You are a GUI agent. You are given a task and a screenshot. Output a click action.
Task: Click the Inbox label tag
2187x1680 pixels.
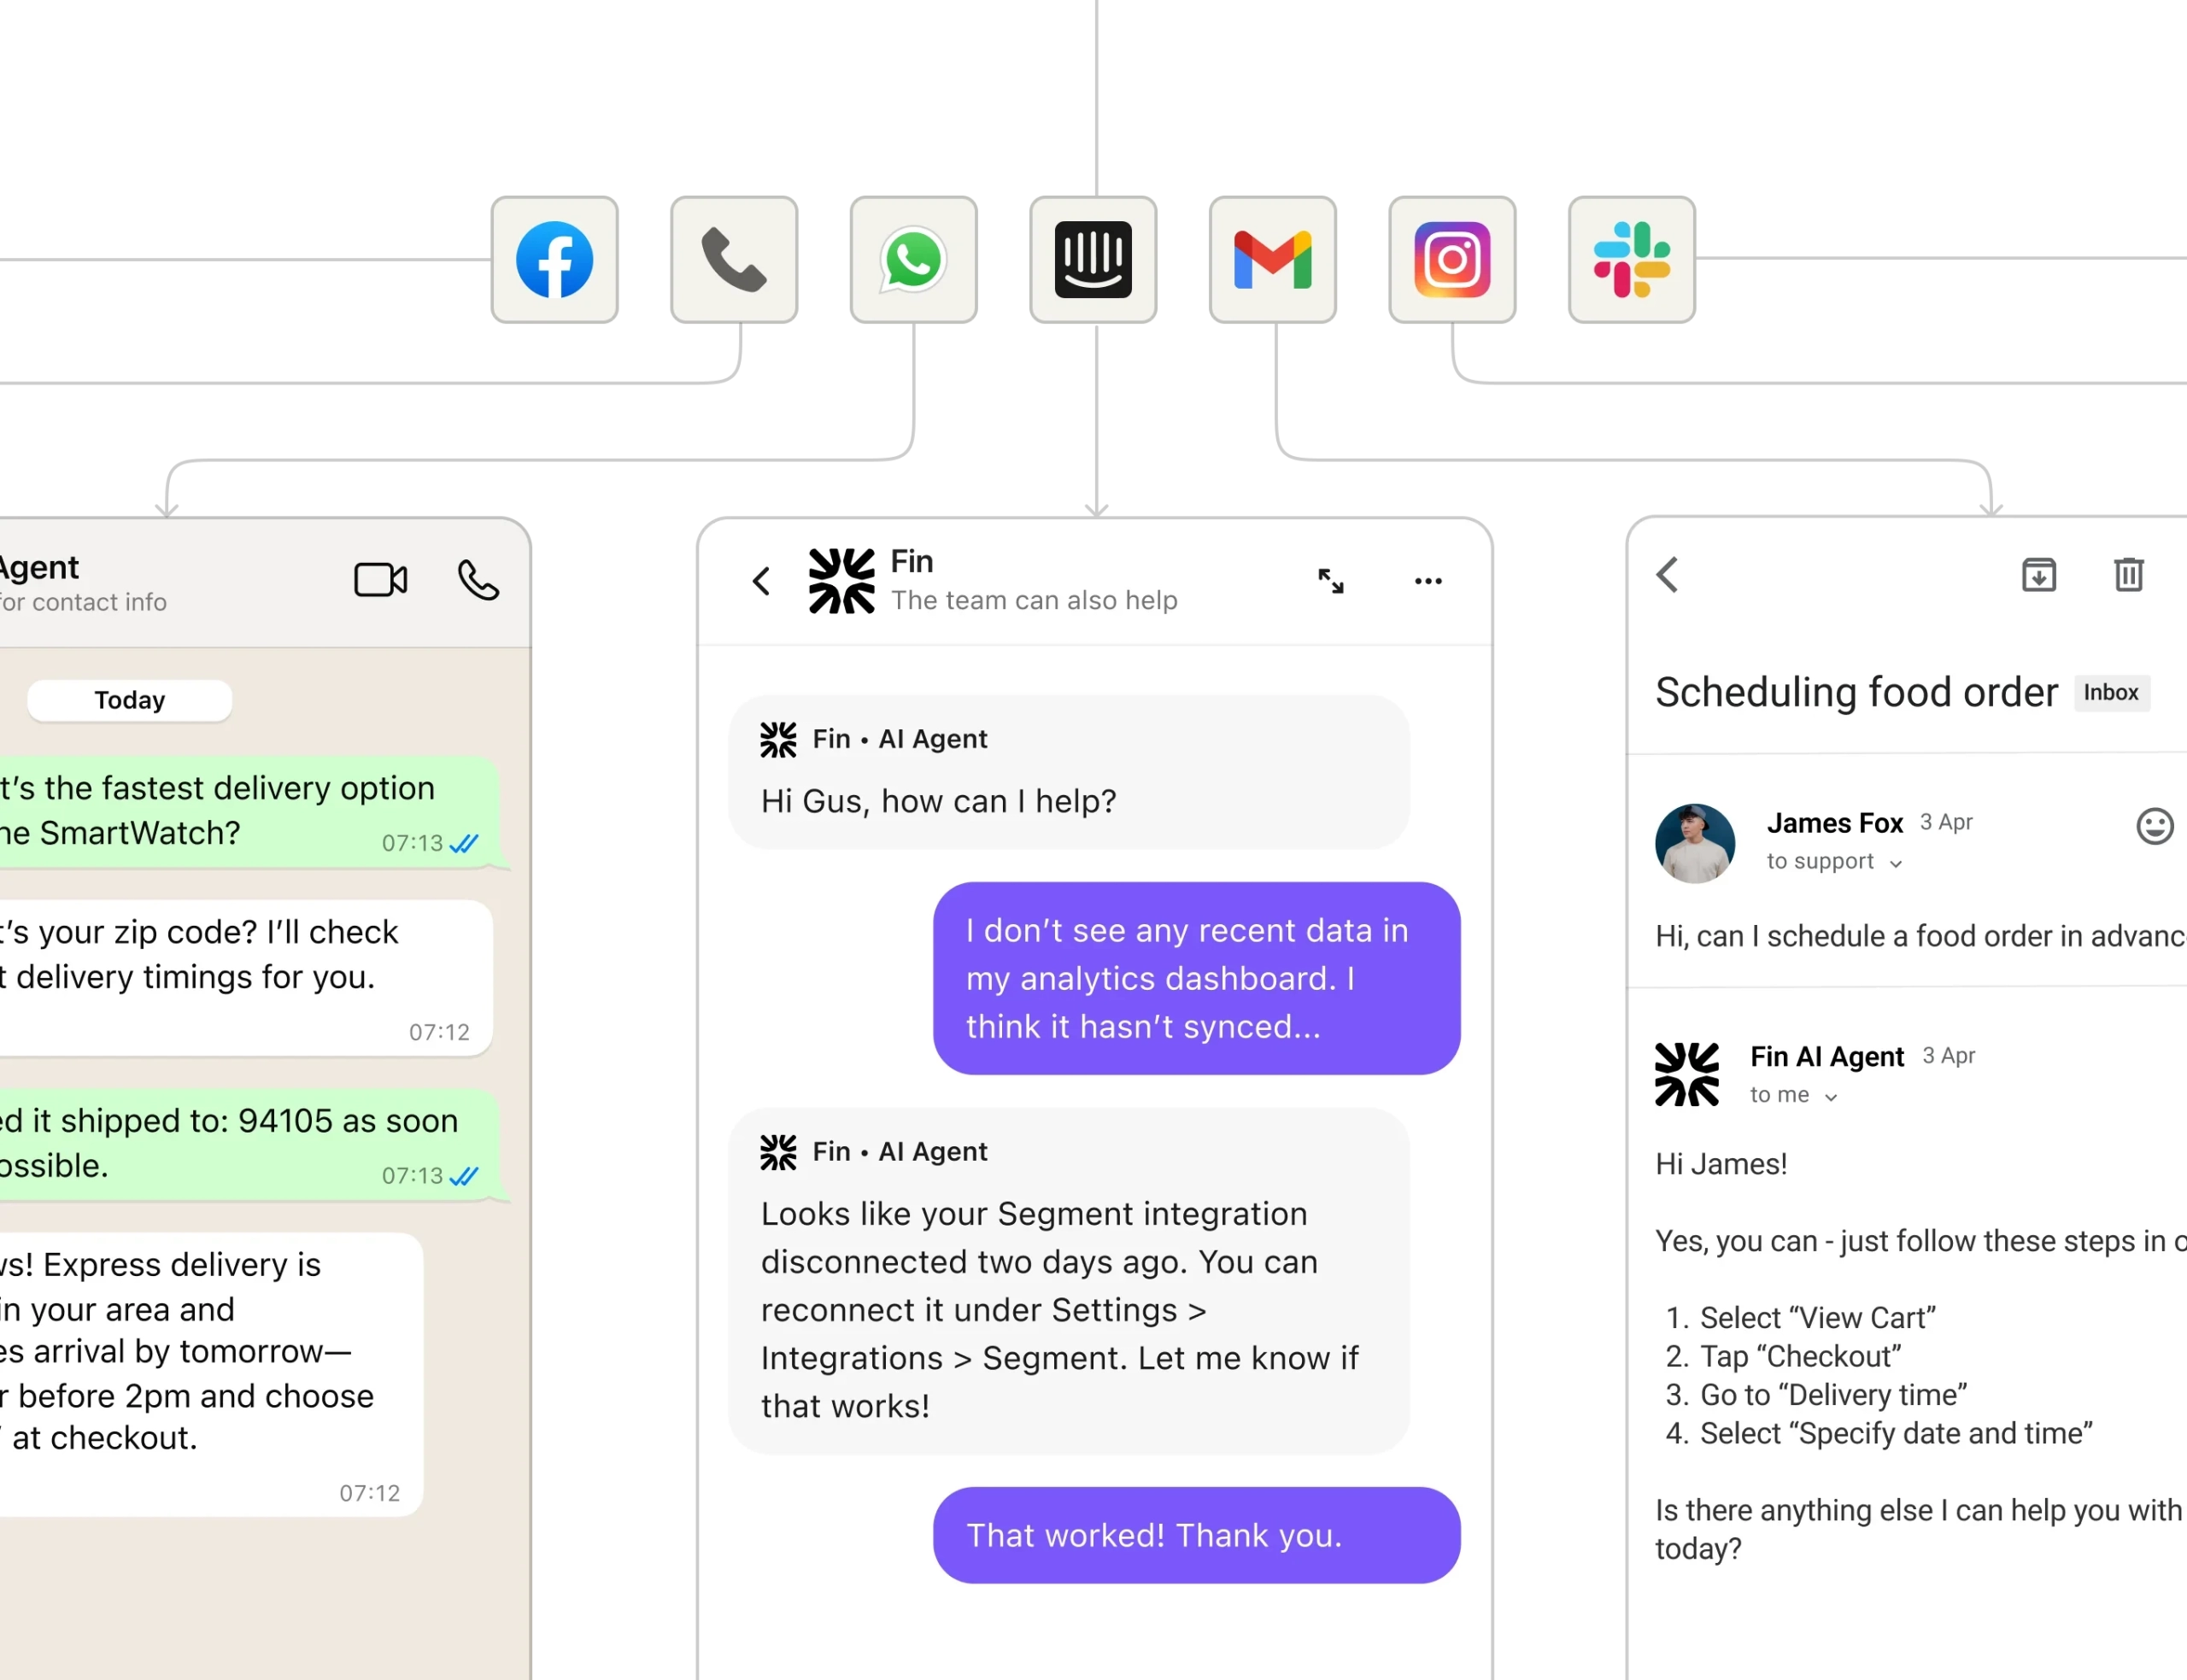pyautogui.click(x=2110, y=692)
